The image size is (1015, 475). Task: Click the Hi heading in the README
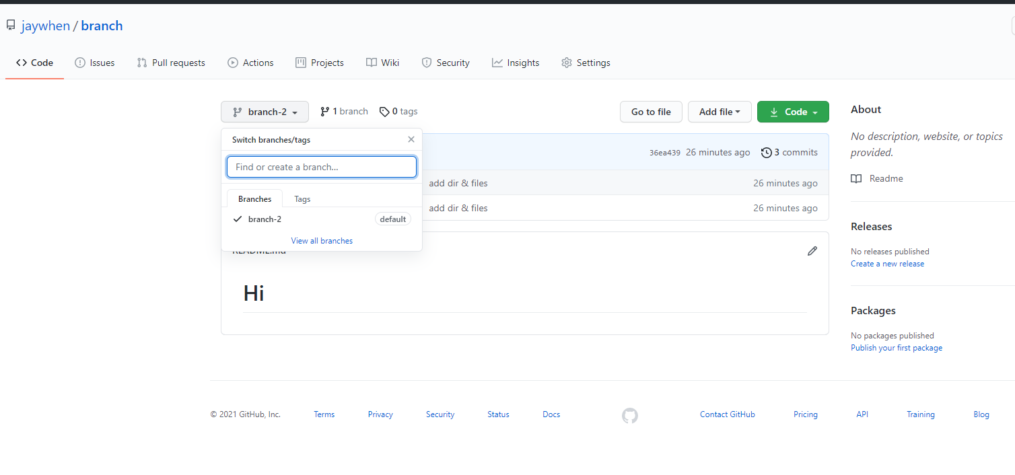(x=254, y=293)
